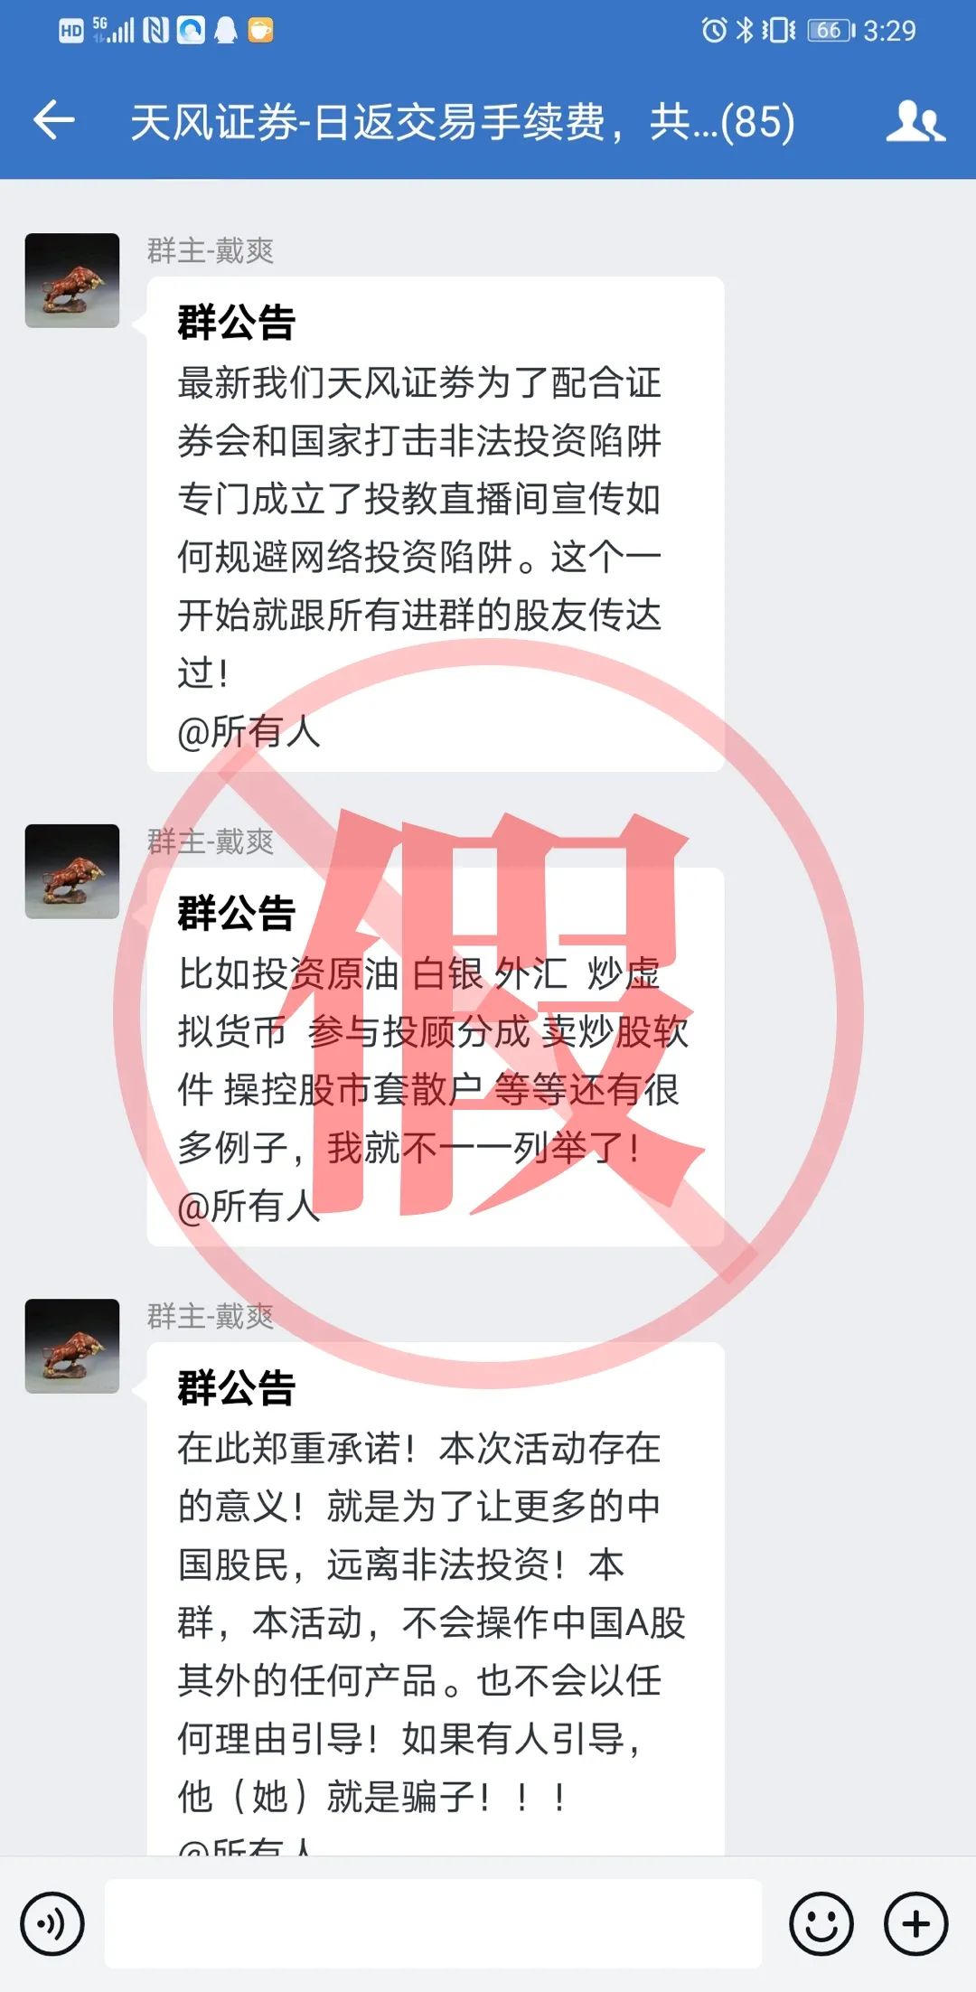Tap the back arrow in header

pos(53,120)
